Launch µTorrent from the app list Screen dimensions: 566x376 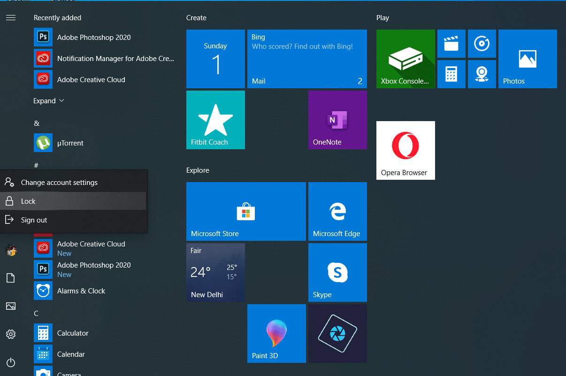coord(104,143)
